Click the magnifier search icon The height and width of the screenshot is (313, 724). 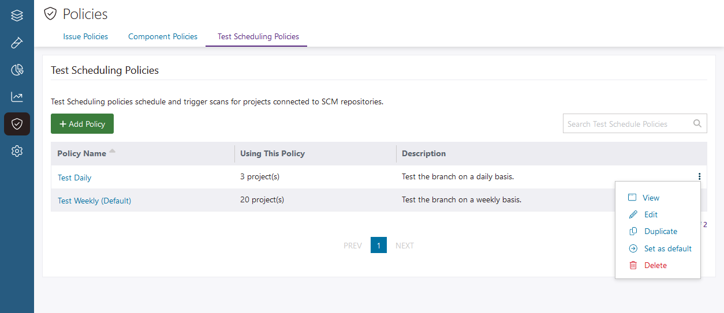(697, 123)
